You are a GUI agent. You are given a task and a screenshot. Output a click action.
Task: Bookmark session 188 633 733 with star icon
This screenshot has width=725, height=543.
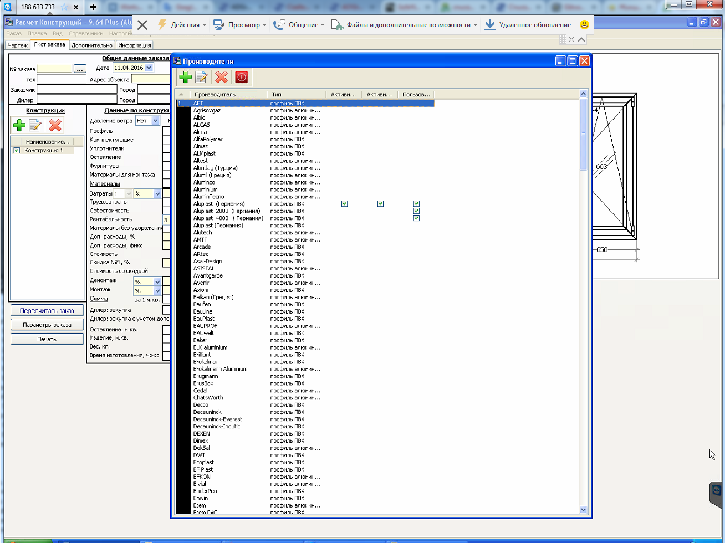[x=64, y=7]
